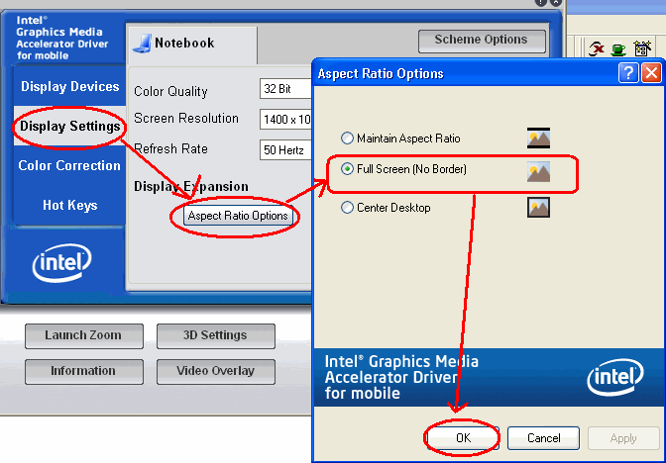Click the Launch Zoom button
The height and width of the screenshot is (463, 666).
tap(83, 335)
